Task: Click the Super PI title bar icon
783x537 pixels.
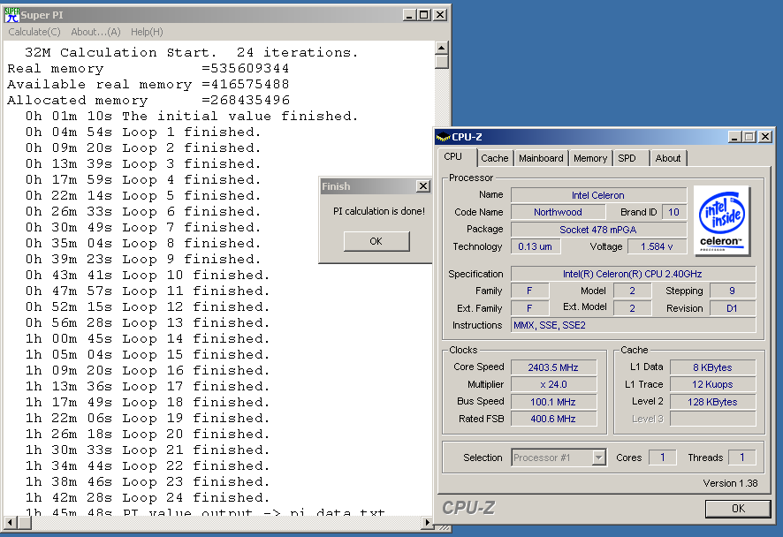Action: [12, 15]
